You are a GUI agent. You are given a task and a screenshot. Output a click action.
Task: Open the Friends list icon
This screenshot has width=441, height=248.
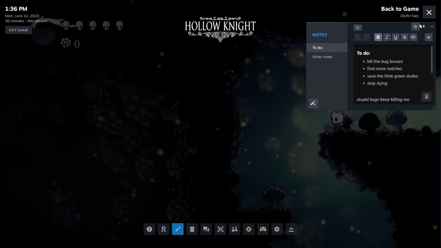235,229
